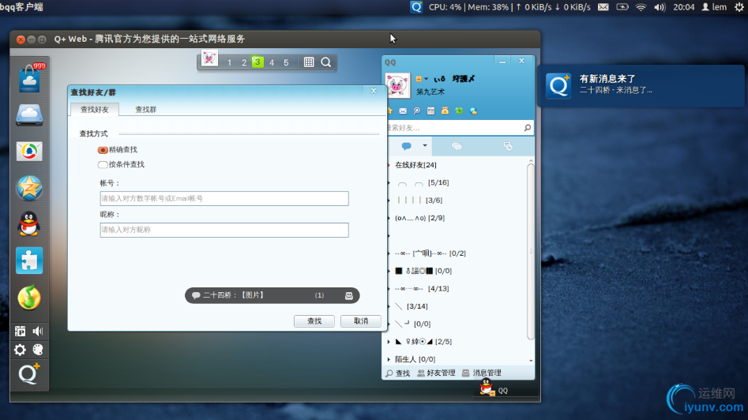
Task: Open status dropdown arrow next to QQ nickname
Action: coord(426,79)
